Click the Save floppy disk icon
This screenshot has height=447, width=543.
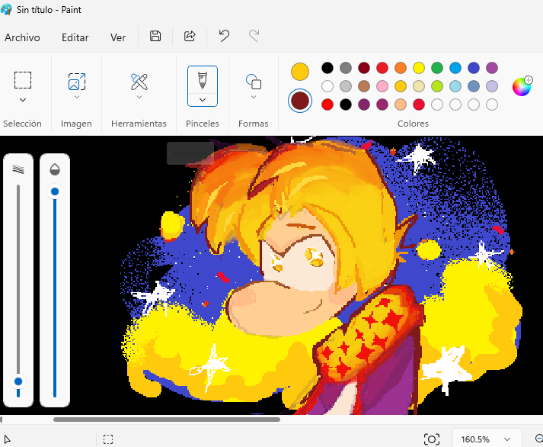click(x=155, y=36)
